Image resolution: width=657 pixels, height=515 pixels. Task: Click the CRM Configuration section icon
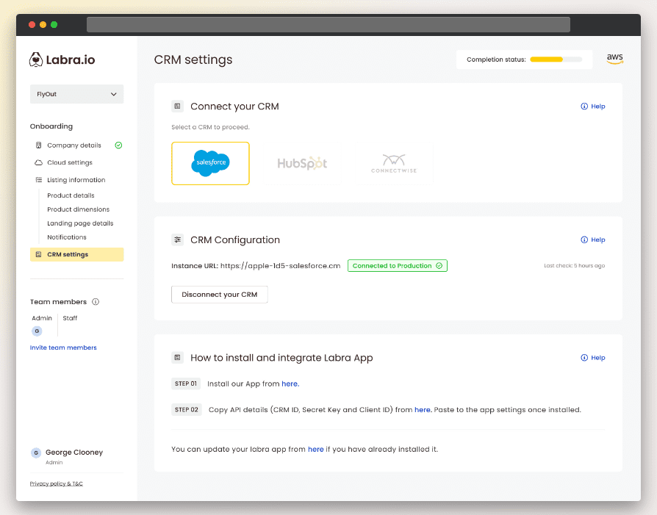coord(177,240)
